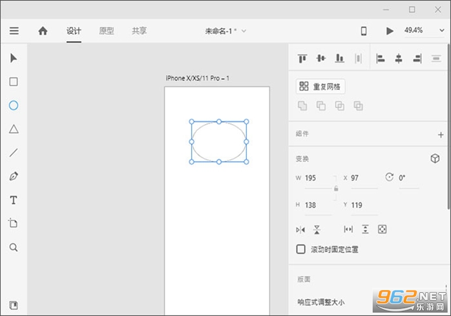The image size is (451, 316).
Task: Select the Pen tool
Action: pyautogui.click(x=14, y=176)
